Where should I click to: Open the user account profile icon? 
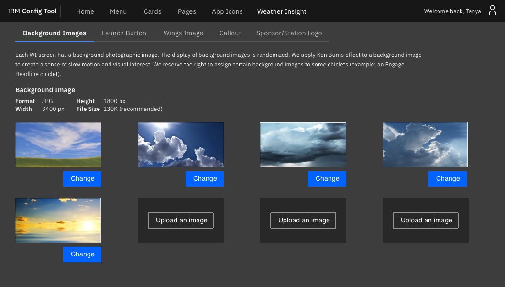493,10
